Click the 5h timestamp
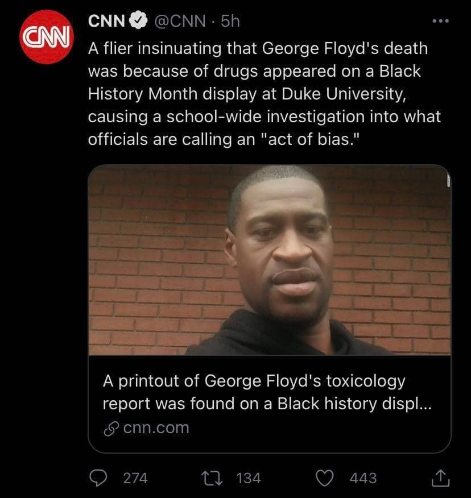 [230, 22]
